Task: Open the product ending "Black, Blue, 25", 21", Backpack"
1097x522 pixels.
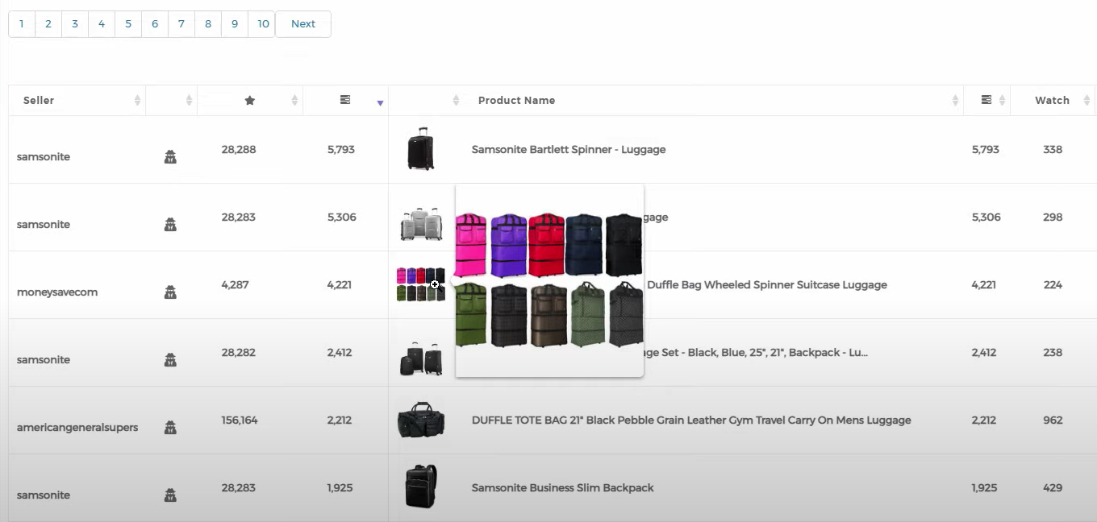Action: 756,352
